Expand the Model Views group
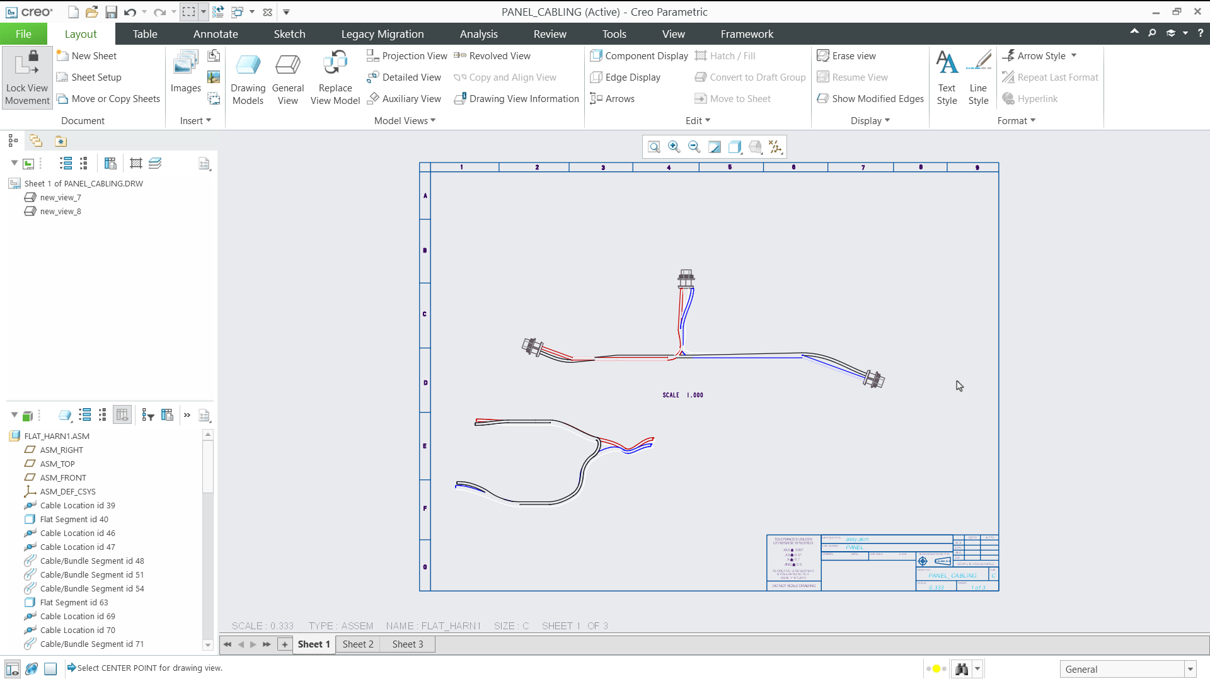 pyautogui.click(x=405, y=121)
